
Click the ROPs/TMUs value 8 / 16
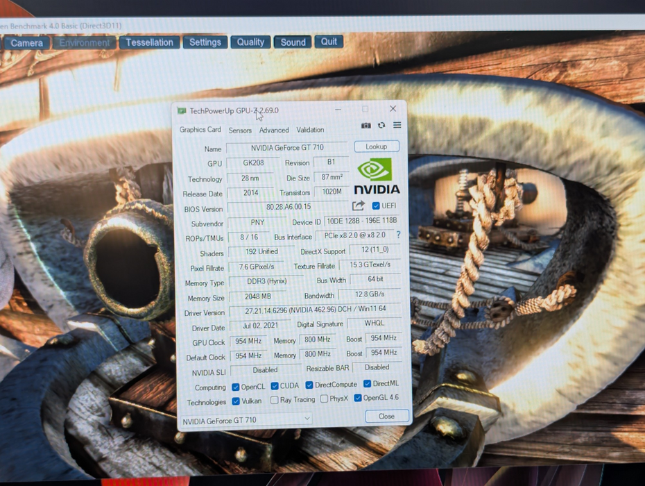(x=249, y=237)
